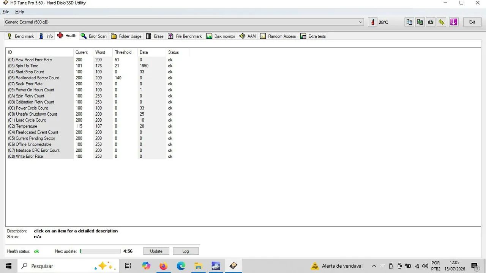Click the Wi-Fi network tray icon

417,266
